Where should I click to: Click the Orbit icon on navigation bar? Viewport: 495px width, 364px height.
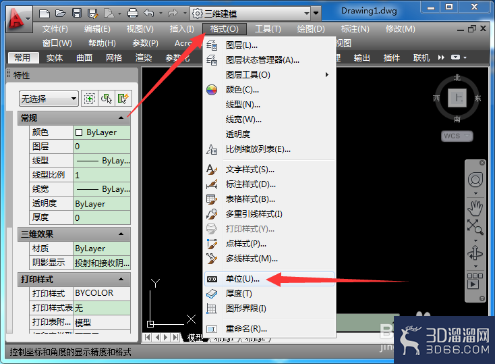pyautogui.click(x=475, y=254)
